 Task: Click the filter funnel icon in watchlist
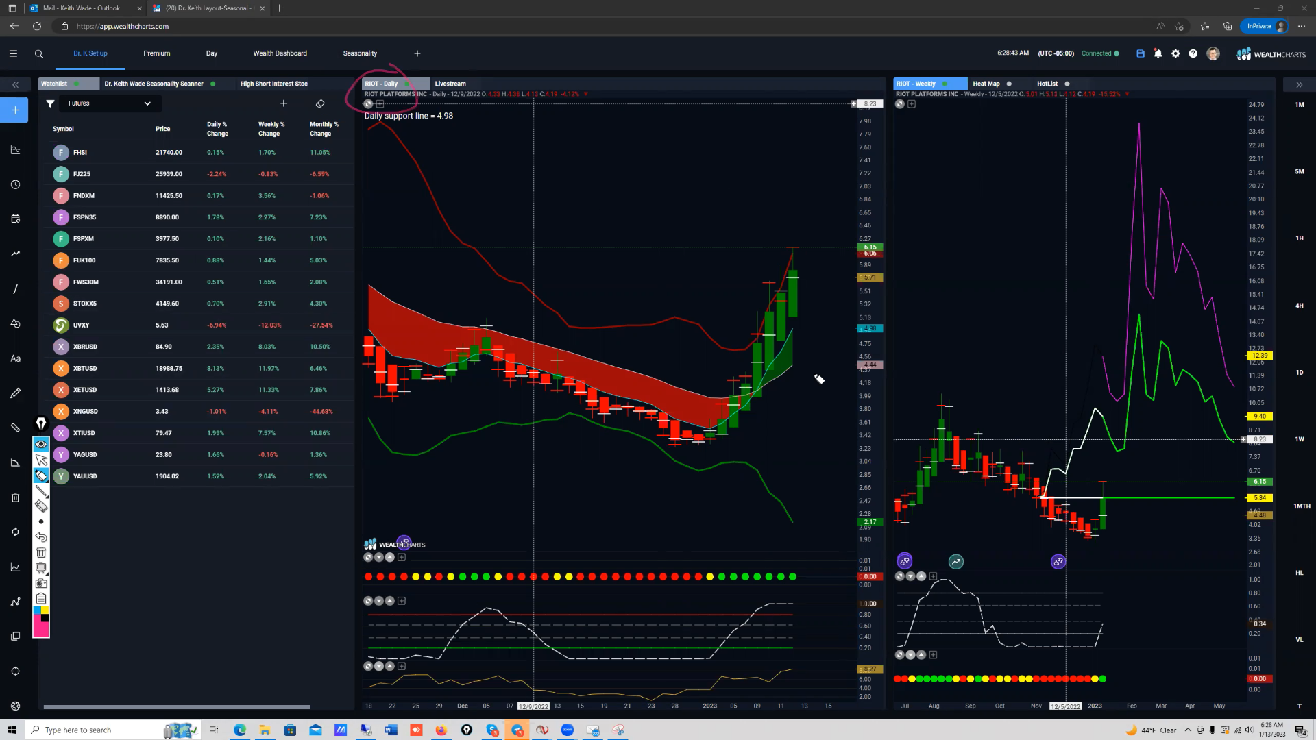pos(50,103)
